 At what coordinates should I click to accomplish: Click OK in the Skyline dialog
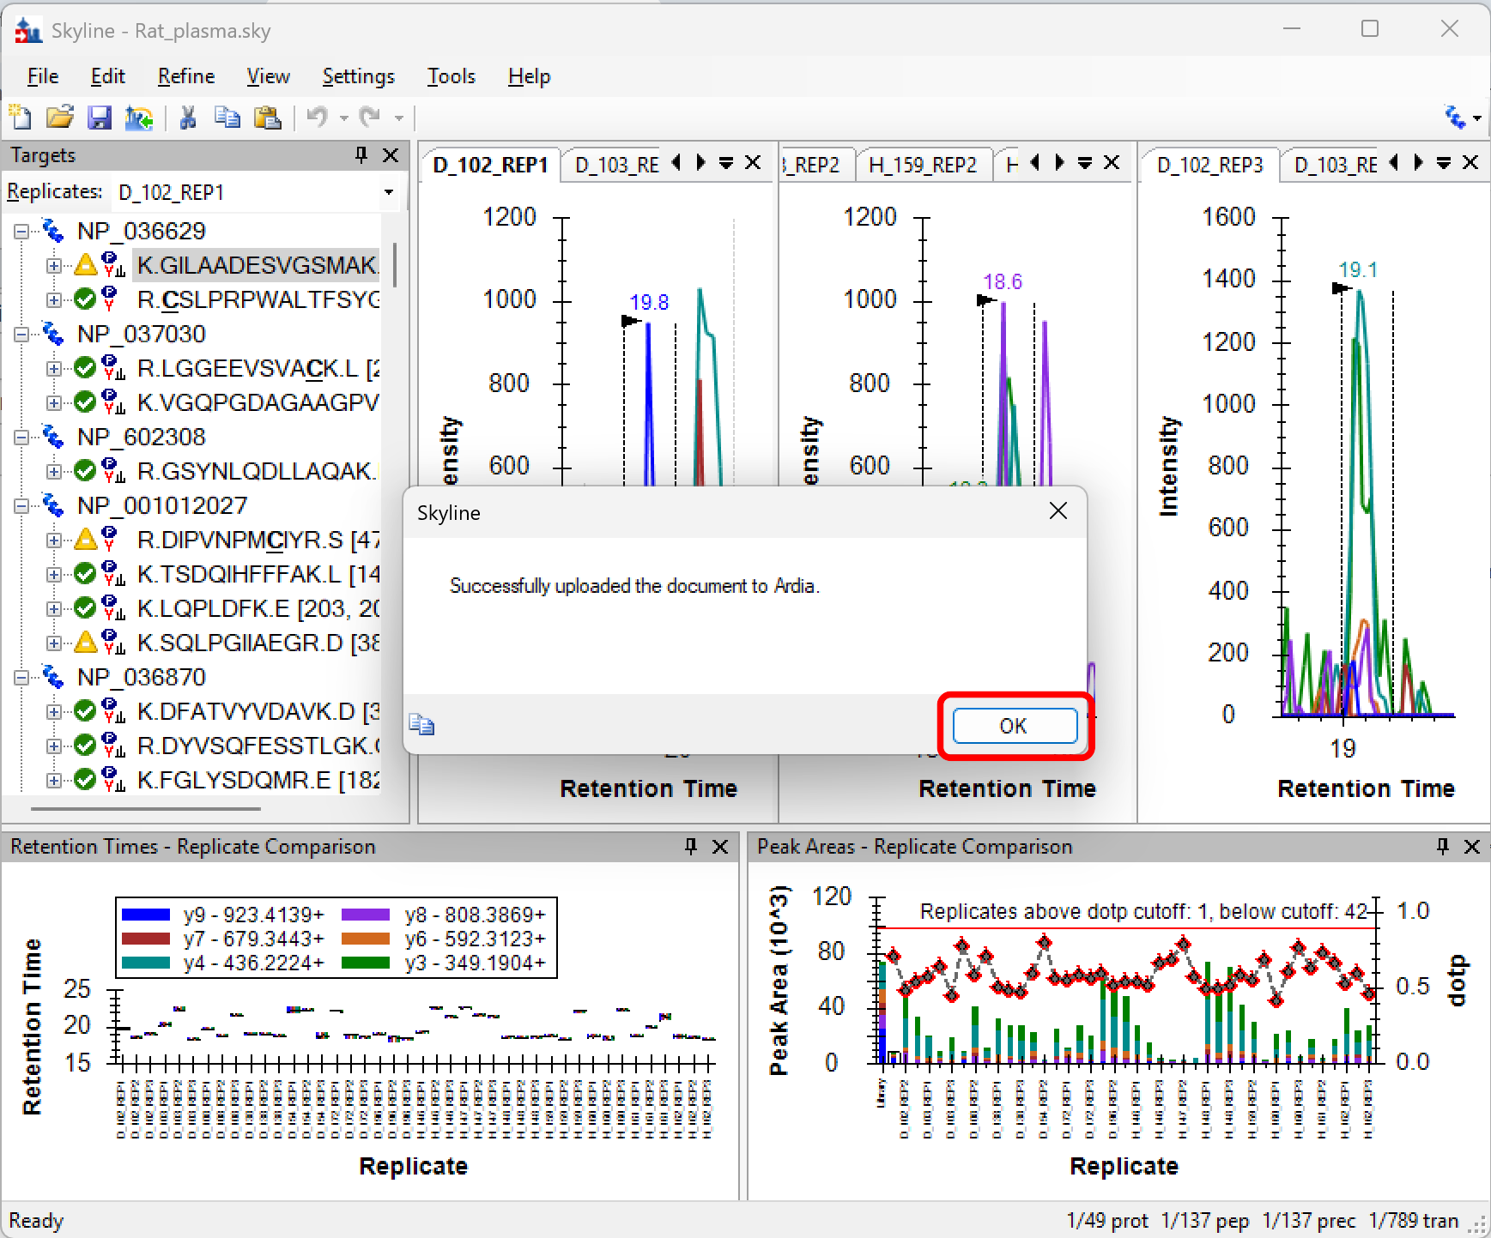pos(1015,726)
